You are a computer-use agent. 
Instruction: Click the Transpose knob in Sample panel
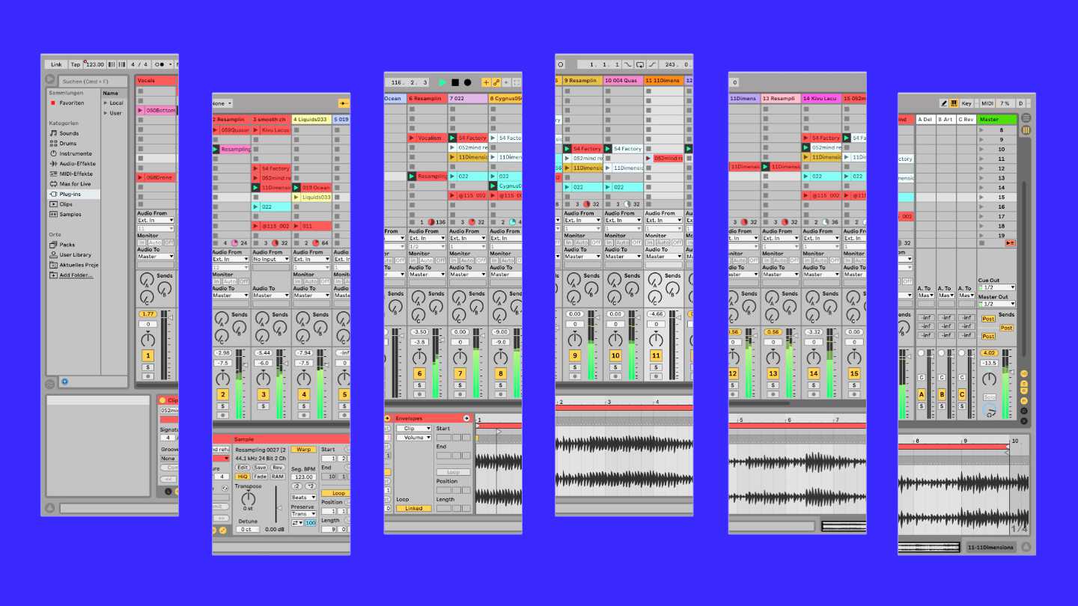pyautogui.click(x=248, y=499)
